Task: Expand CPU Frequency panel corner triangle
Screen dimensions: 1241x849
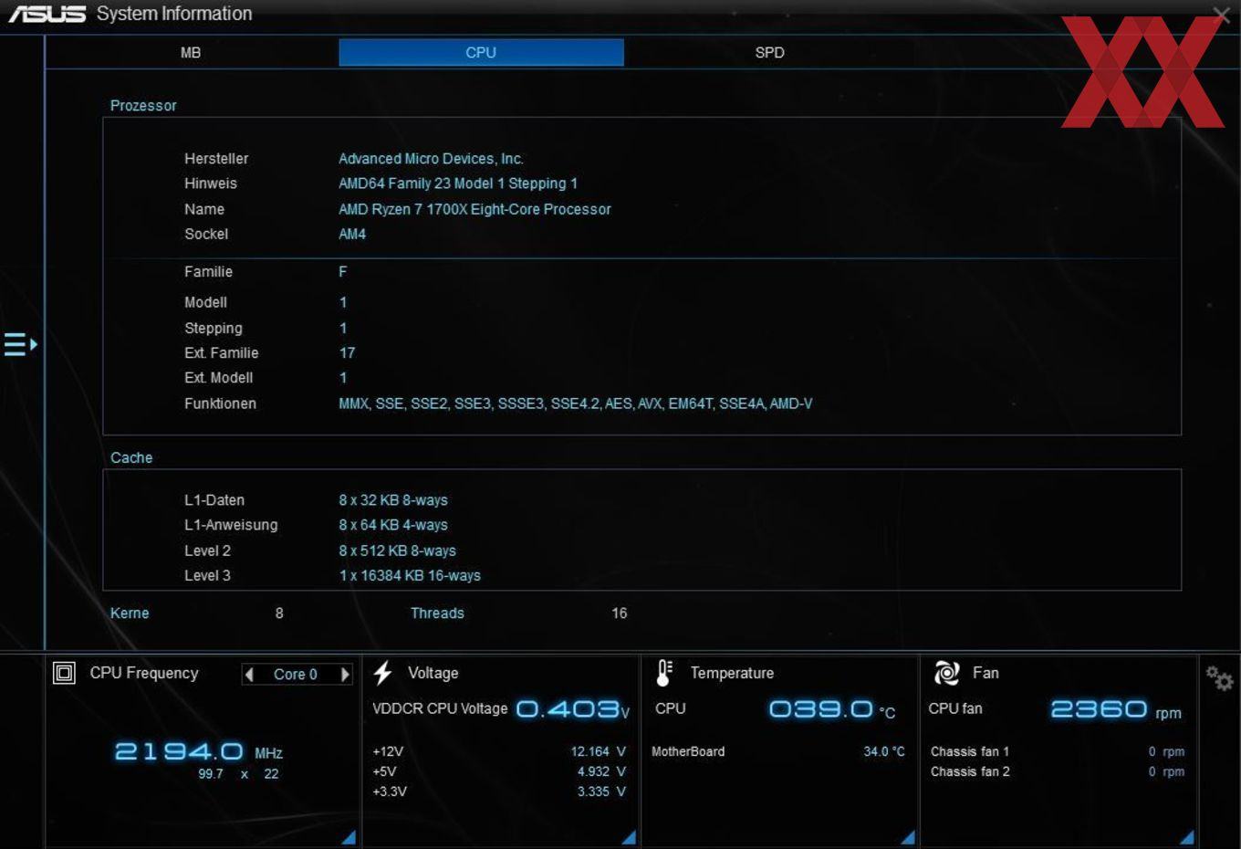Action: pyautogui.click(x=349, y=837)
